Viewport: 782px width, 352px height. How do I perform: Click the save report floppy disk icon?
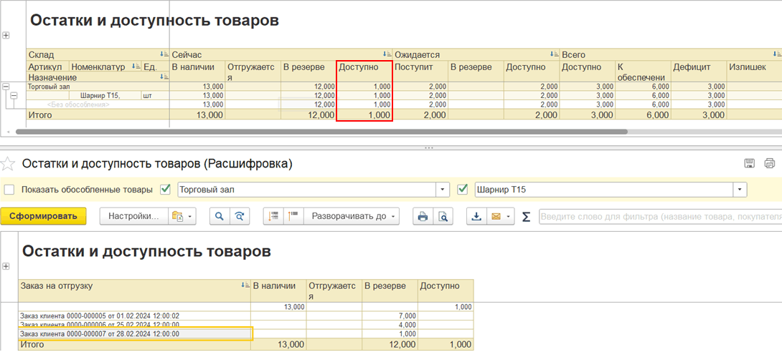pos(750,163)
